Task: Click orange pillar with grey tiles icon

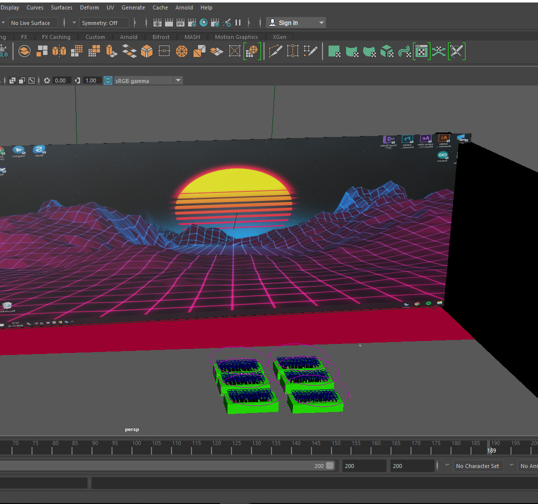Action: click(x=111, y=51)
